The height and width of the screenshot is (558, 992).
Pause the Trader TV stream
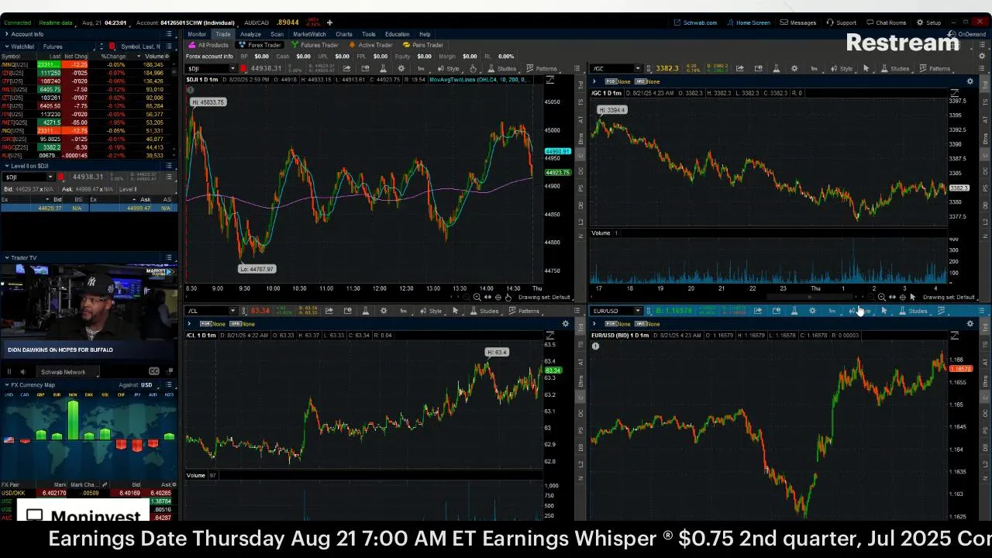[x=9, y=371]
